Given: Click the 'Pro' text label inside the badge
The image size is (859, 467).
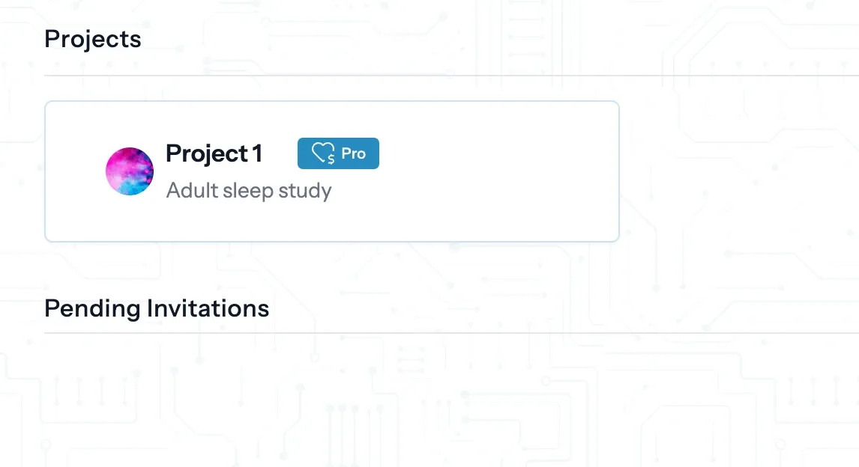Looking at the screenshot, I should pyautogui.click(x=353, y=153).
